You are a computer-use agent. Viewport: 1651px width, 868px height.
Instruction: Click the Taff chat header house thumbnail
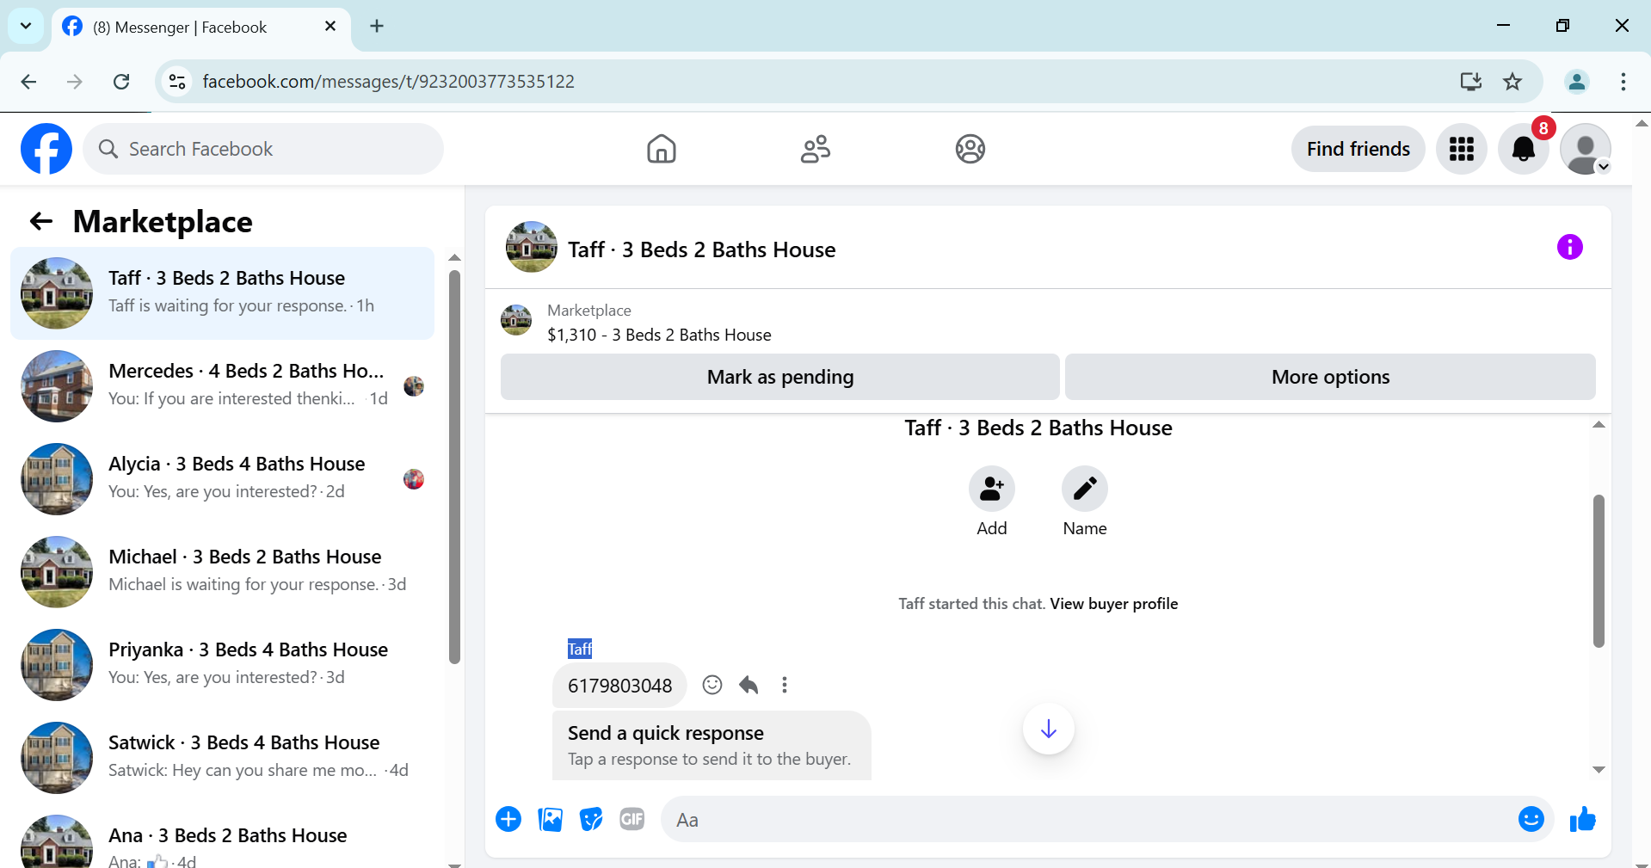[531, 247]
